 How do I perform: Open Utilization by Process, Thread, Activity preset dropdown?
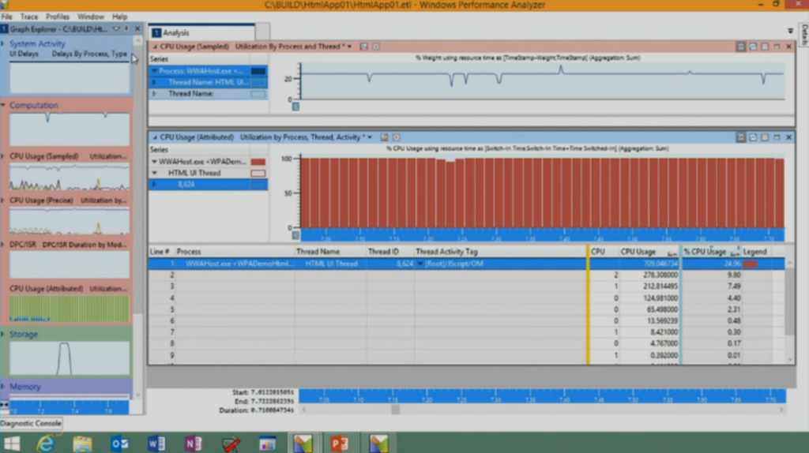click(x=370, y=137)
